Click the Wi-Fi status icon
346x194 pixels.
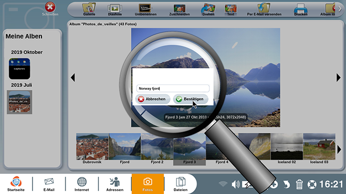click(223, 184)
